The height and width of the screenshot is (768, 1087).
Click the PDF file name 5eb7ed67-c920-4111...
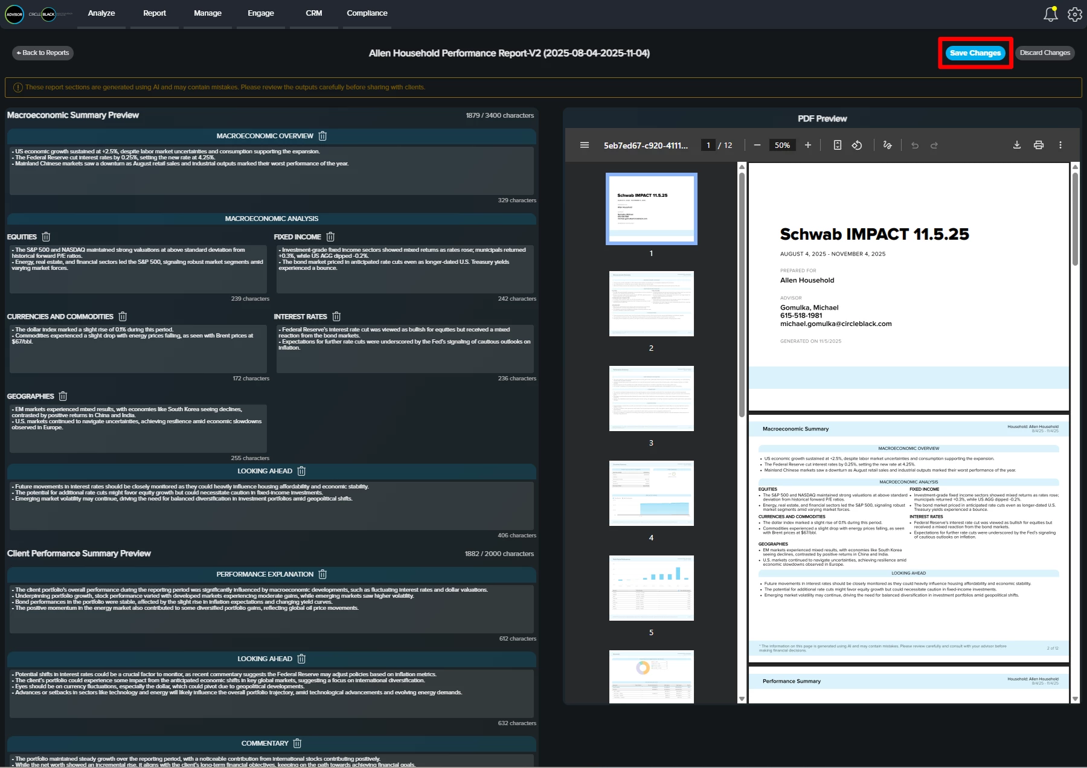[646, 146]
